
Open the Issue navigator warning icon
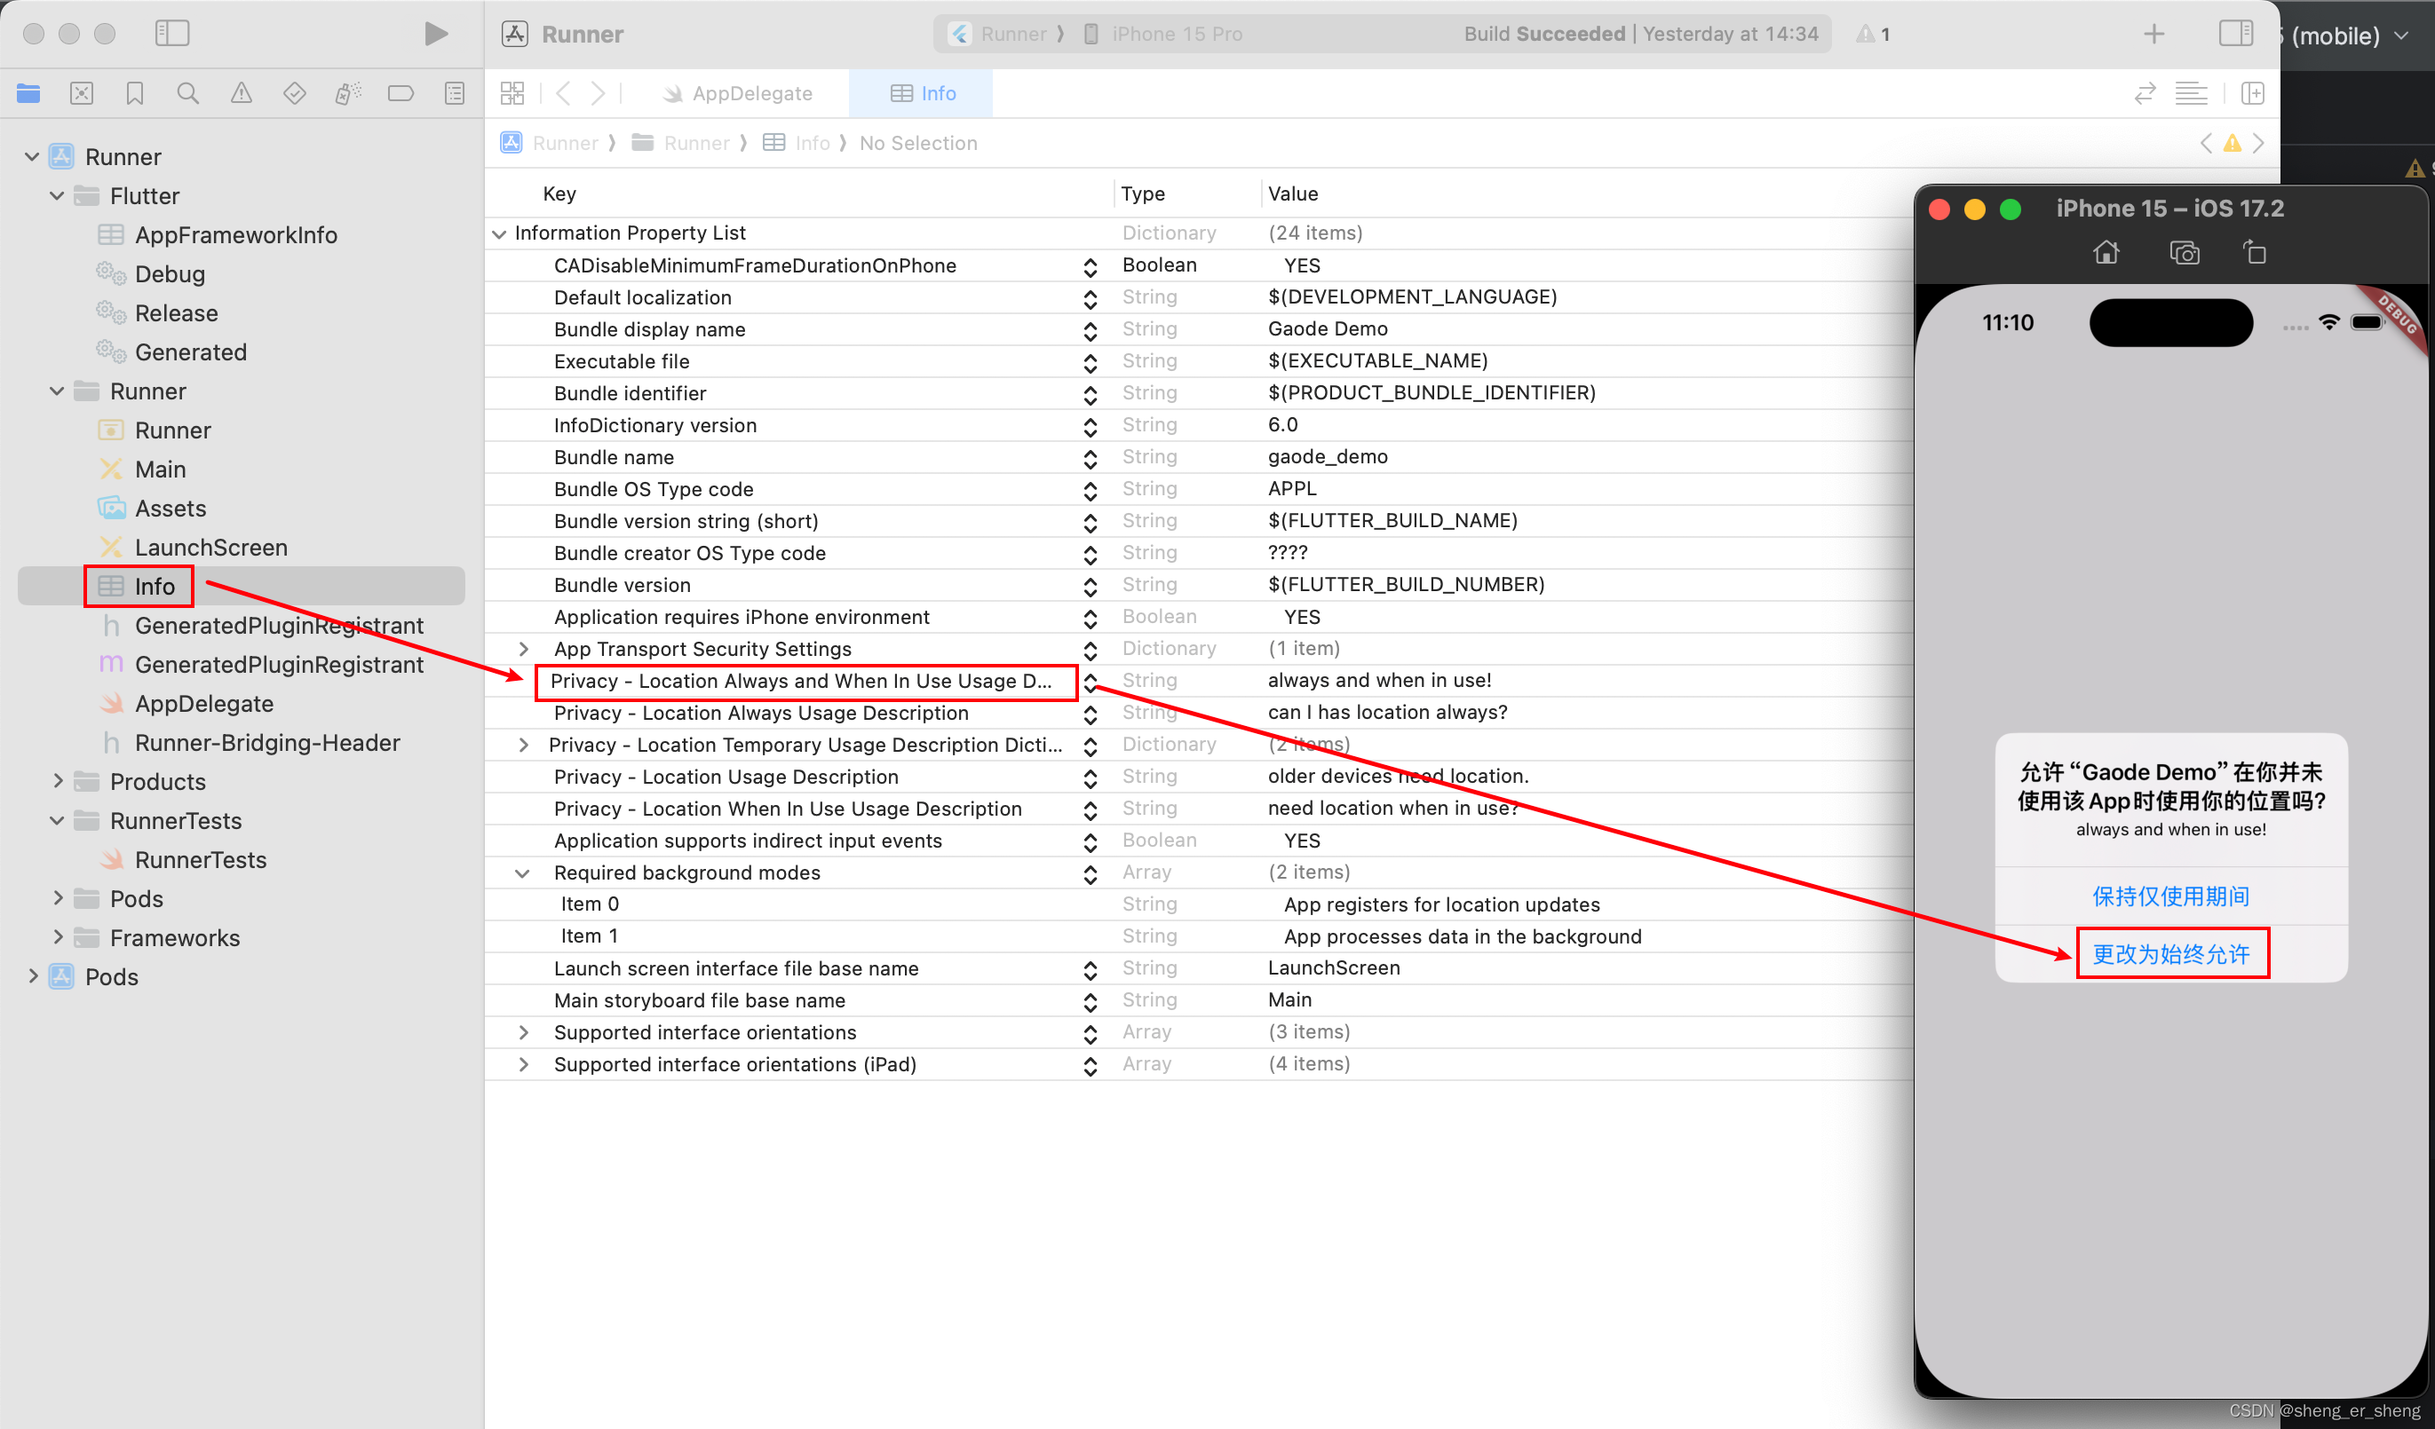[241, 94]
